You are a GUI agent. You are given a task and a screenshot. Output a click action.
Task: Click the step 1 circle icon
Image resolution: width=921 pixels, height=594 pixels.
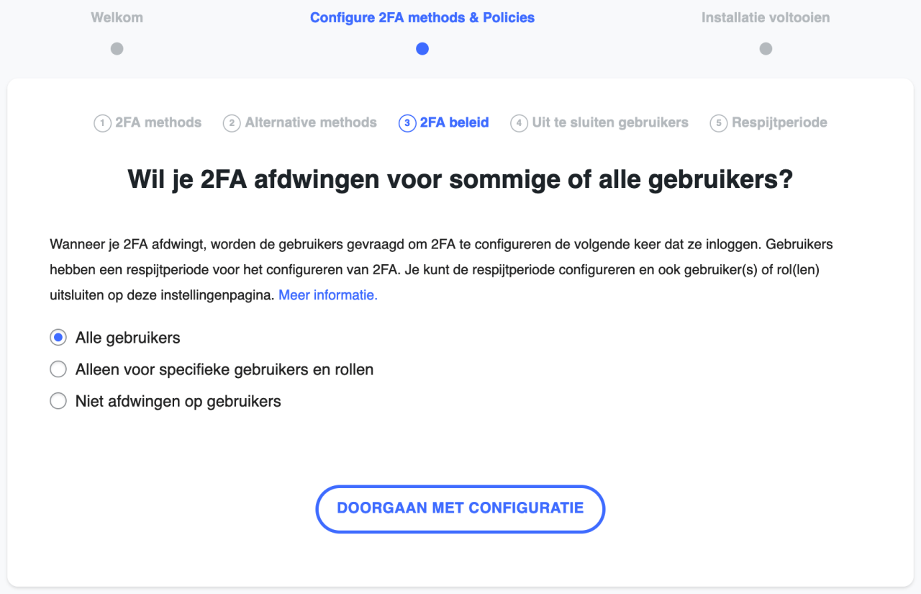tap(102, 123)
